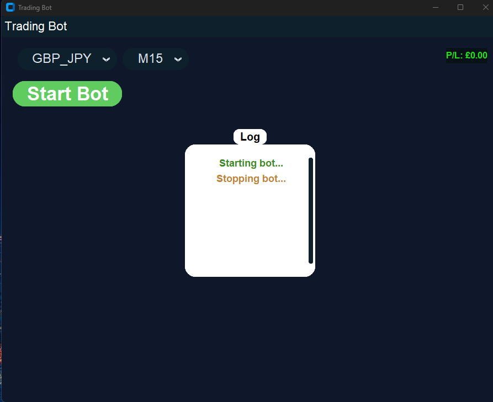
Task: Click the log panel scrollbar
Action: pyautogui.click(x=310, y=211)
